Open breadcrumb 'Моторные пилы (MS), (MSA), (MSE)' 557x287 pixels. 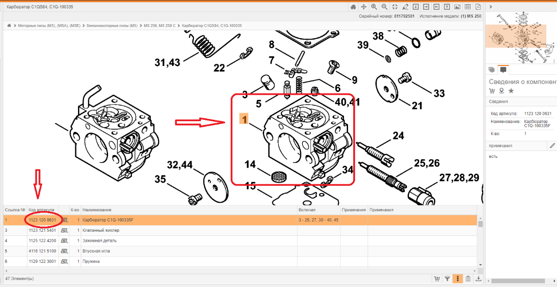point(49,25)
